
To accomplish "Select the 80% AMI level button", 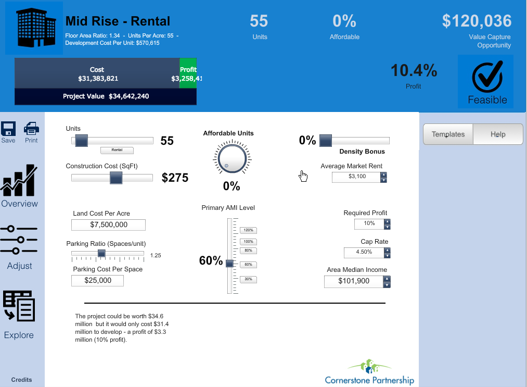I will tap(248, 251).
